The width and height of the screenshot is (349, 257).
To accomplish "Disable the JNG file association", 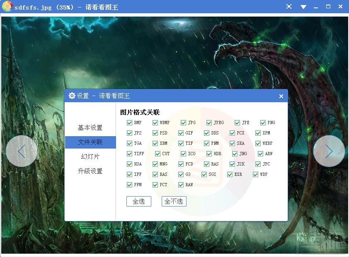I will [x=235, y=154].
